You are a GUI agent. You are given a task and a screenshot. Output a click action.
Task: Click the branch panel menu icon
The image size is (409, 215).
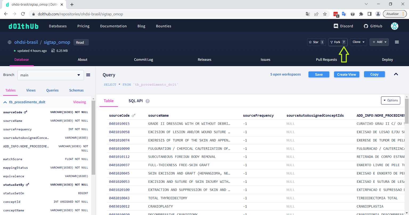88,75
